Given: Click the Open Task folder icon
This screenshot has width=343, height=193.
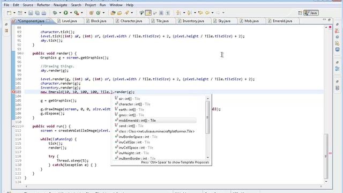Looking at the screenshot, I should click(x=120, y=13).
